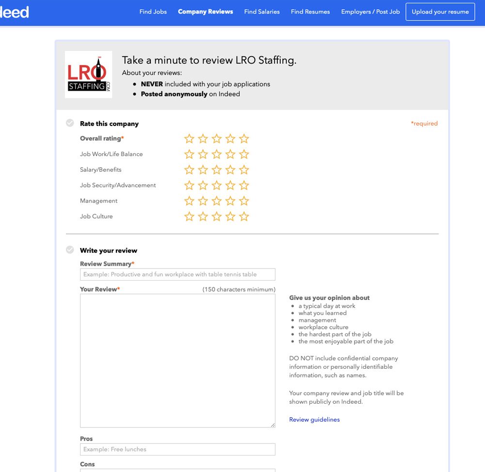Go to Company Reviews
485x472 pixels.
pyautogui.click(x=205, y=12)
